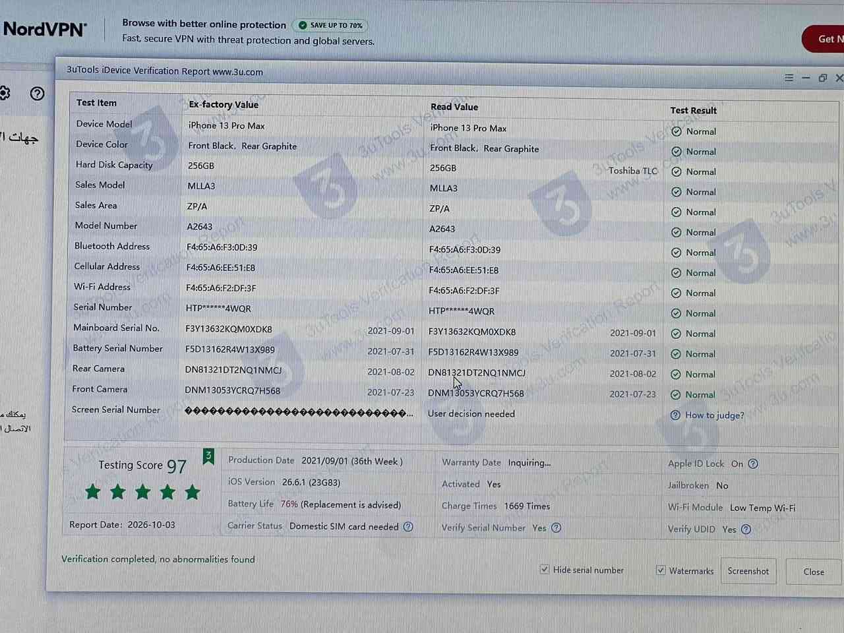844x633 pixels.
Task: Click the green badge beside the testing score
Action: tap(208, 456)
